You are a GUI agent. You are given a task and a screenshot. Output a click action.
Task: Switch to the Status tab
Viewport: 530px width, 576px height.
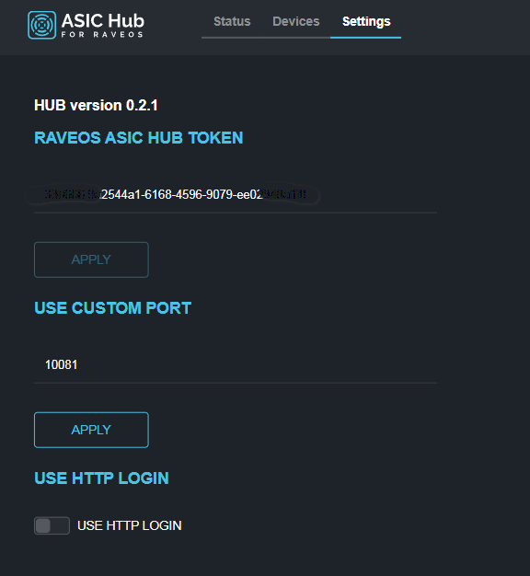(232, 21)
